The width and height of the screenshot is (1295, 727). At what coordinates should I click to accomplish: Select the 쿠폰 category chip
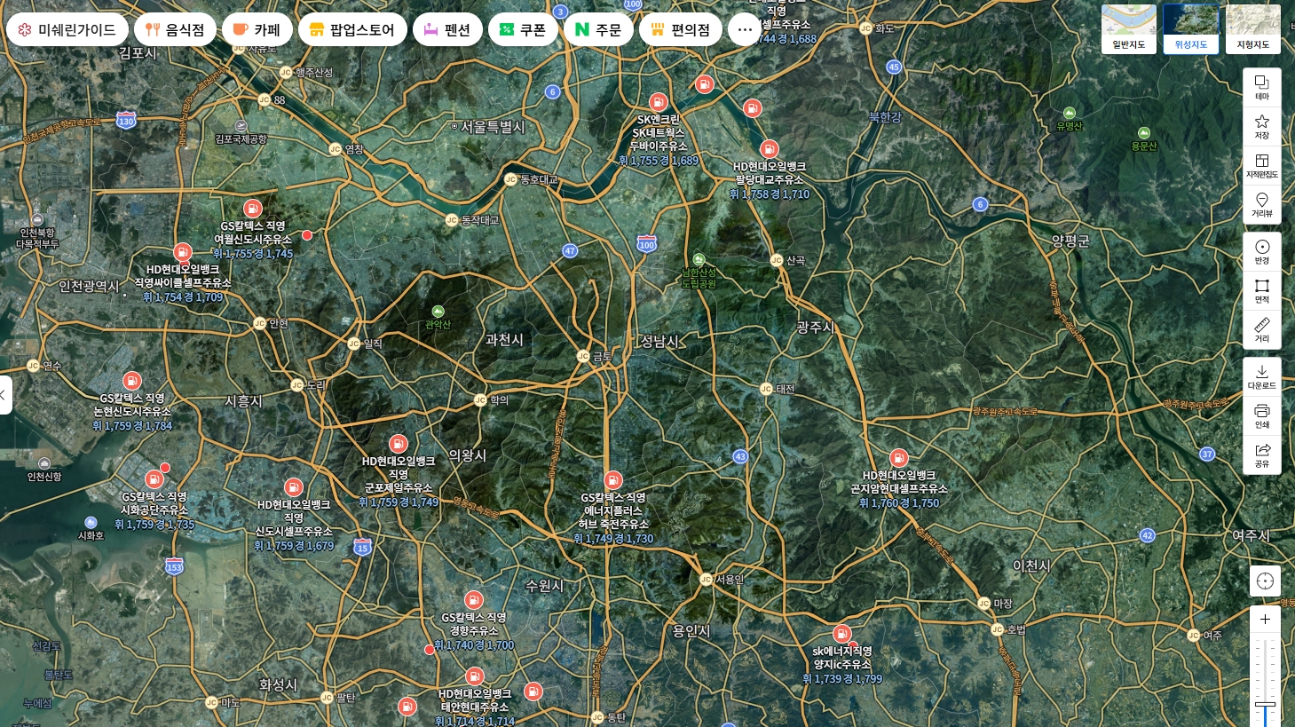tap(523, 29)
